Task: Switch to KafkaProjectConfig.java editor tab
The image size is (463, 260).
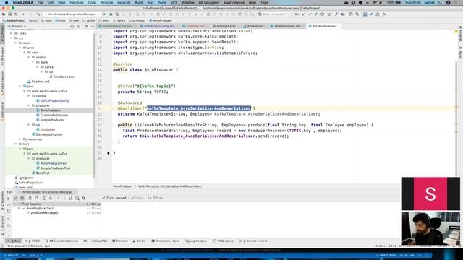Action: (x=159, y=26)
